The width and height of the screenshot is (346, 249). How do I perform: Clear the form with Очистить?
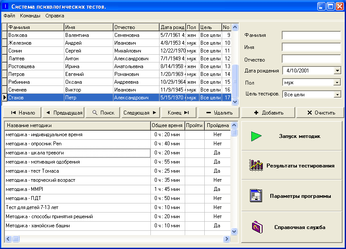(321, 113)
